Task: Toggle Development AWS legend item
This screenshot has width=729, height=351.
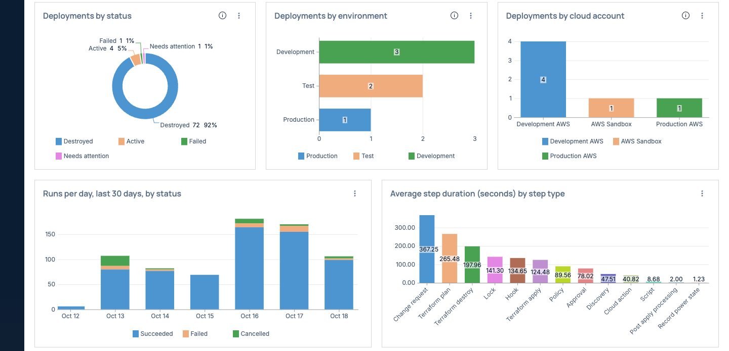Action: (572, 141)
